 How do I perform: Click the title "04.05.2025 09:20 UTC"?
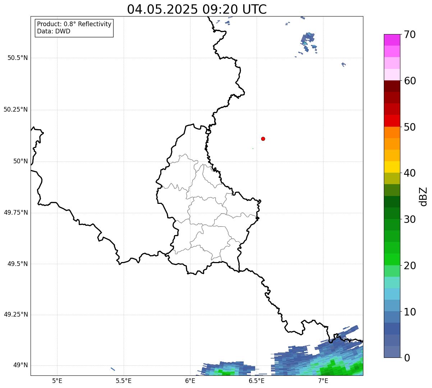click(x=197, y=9)
